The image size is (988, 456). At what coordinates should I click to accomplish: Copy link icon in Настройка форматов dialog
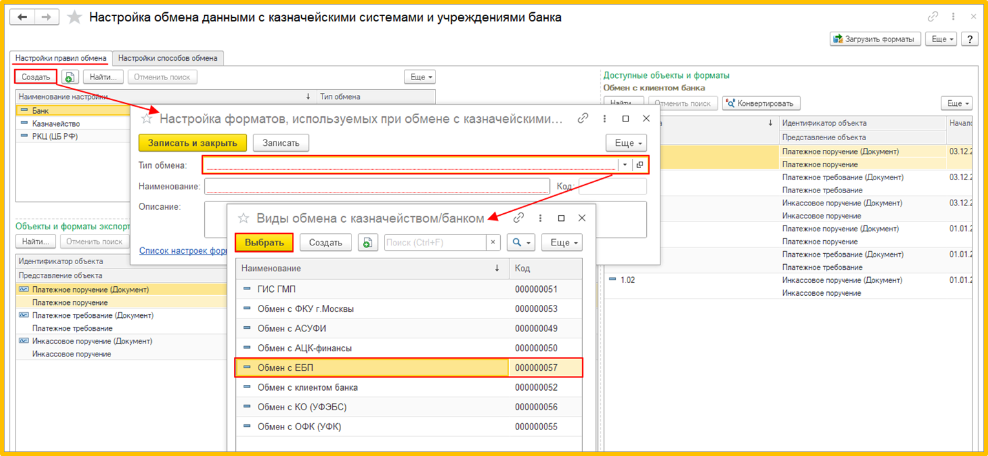pyautogui.click(x=583, y=119)
